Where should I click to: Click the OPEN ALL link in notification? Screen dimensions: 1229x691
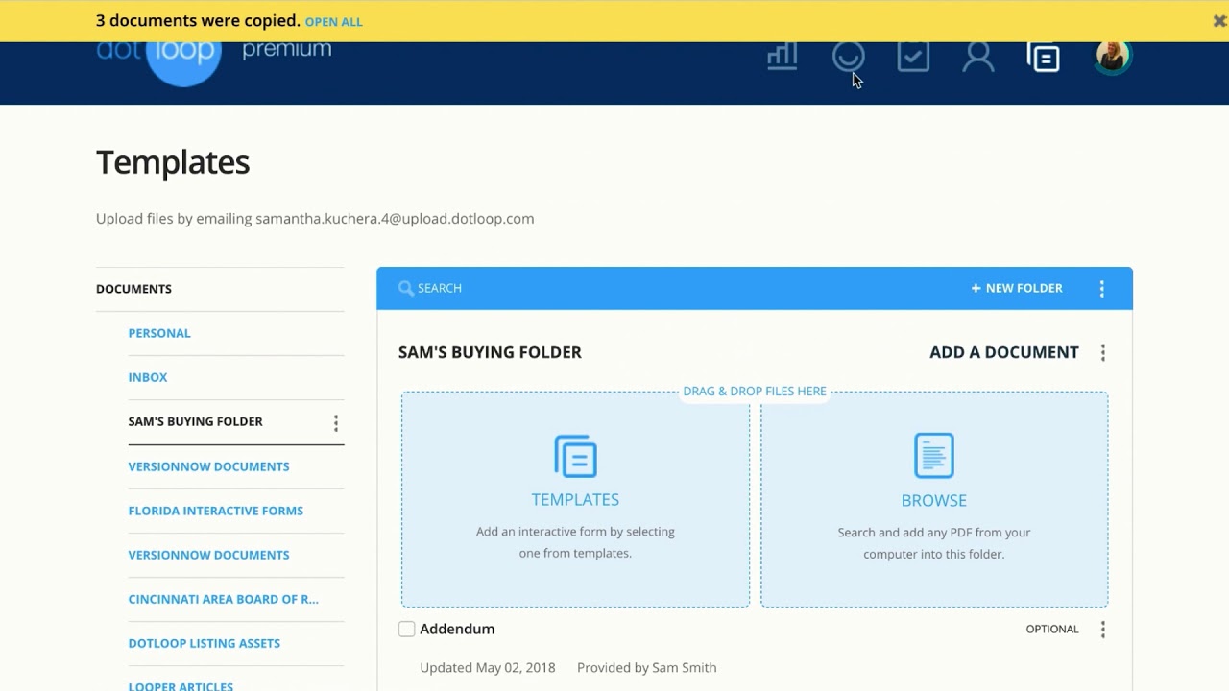(333, 22)
